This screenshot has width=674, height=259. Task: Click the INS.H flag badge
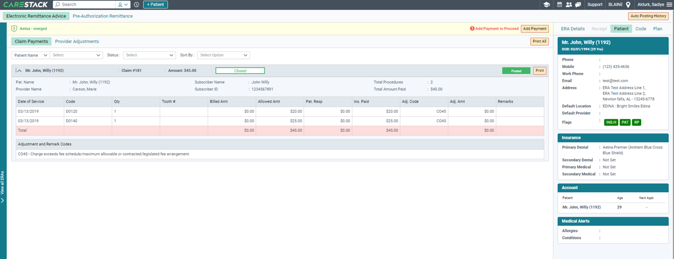pyautogui.click(x=610, y=123)
